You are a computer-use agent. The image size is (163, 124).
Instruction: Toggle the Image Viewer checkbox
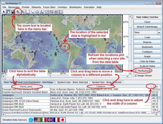[136, 76]
